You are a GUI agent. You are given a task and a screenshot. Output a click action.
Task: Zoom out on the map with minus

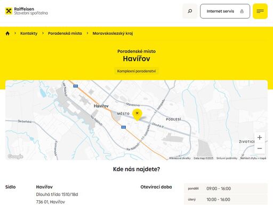(260, 148)
